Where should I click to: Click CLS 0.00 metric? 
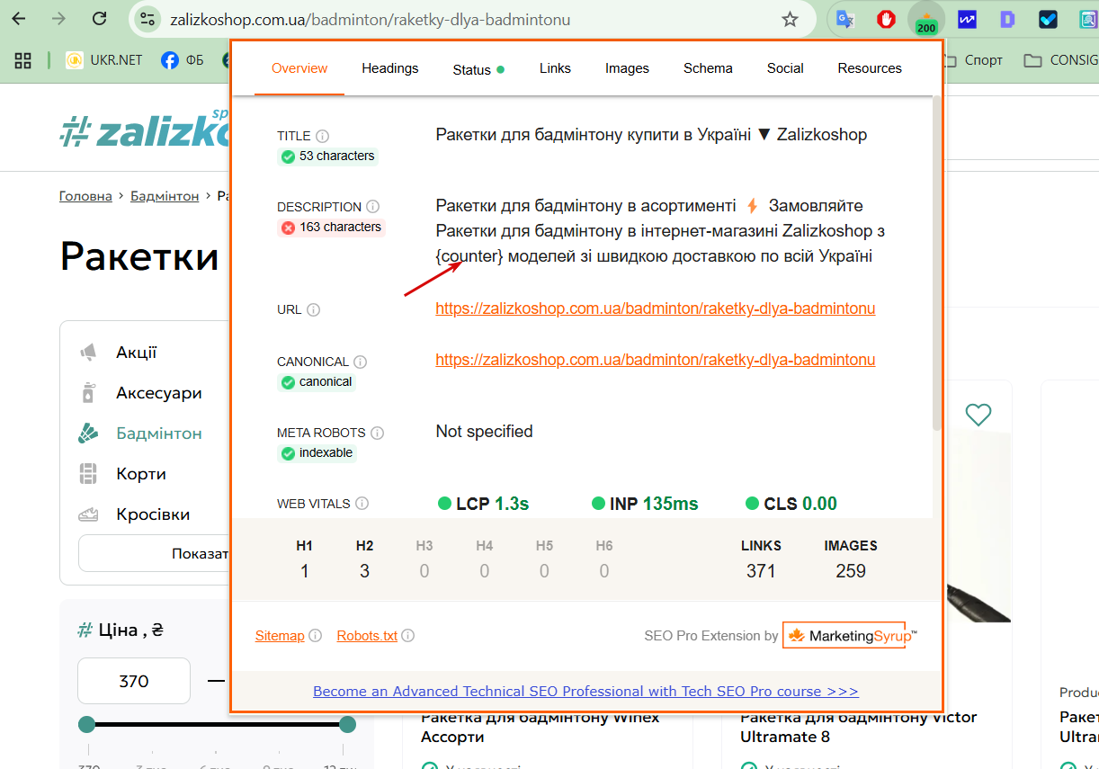click(x=791, y=504)
